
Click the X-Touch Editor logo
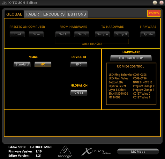point(96,151)
